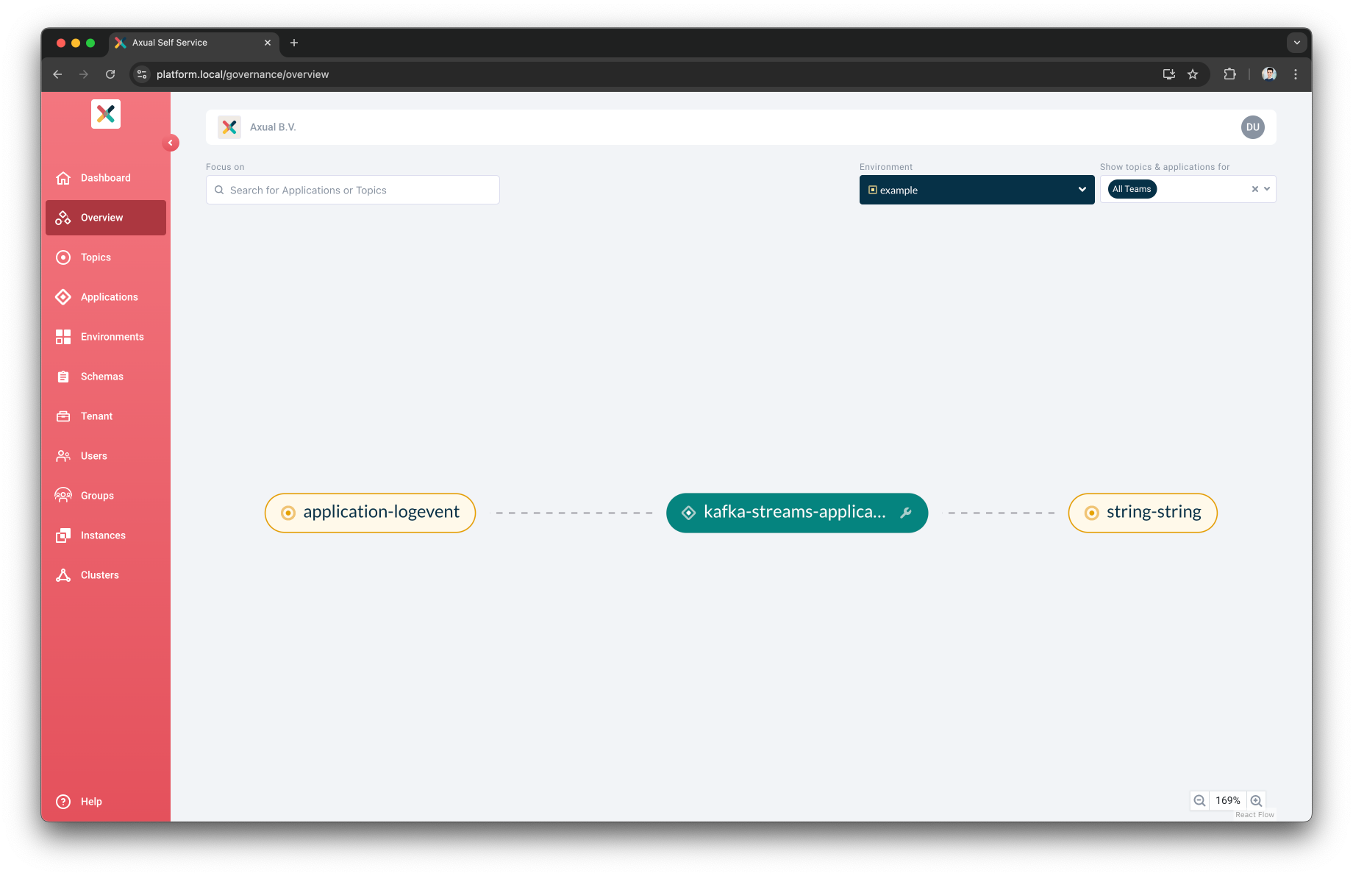
Task: Click the address bar URL platform.local/governance/overview
Action: [243, 74]
